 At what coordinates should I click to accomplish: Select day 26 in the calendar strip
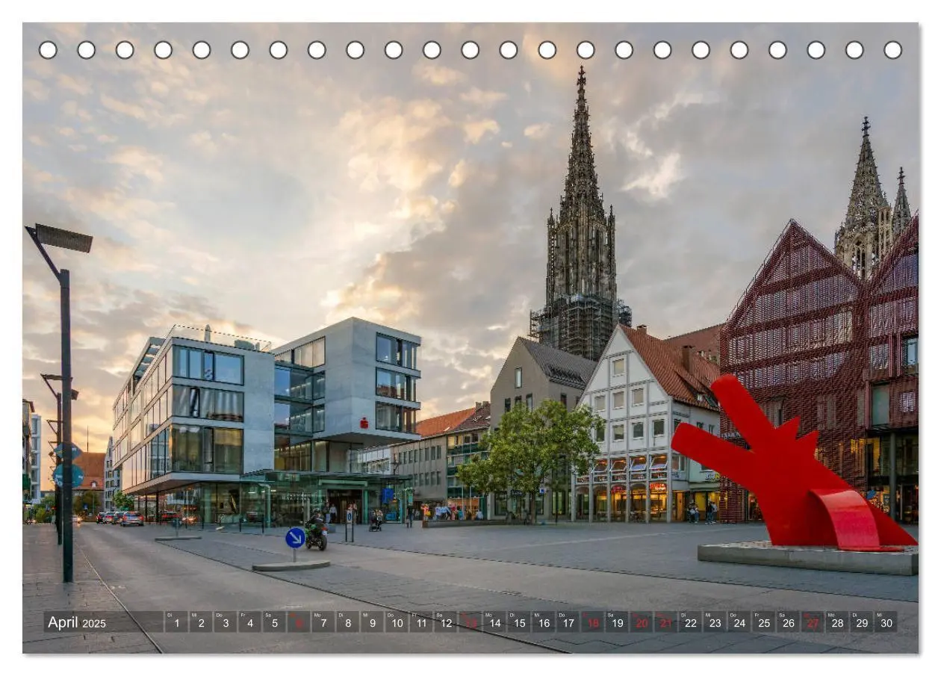788,622
